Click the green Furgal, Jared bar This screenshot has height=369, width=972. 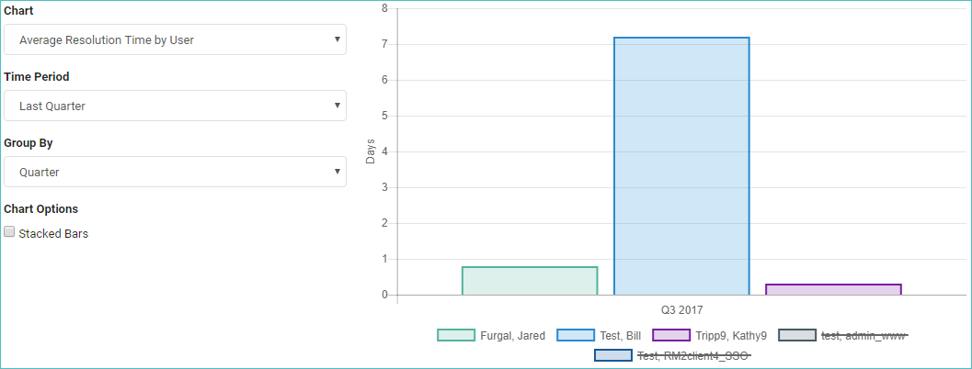point(530,281)
